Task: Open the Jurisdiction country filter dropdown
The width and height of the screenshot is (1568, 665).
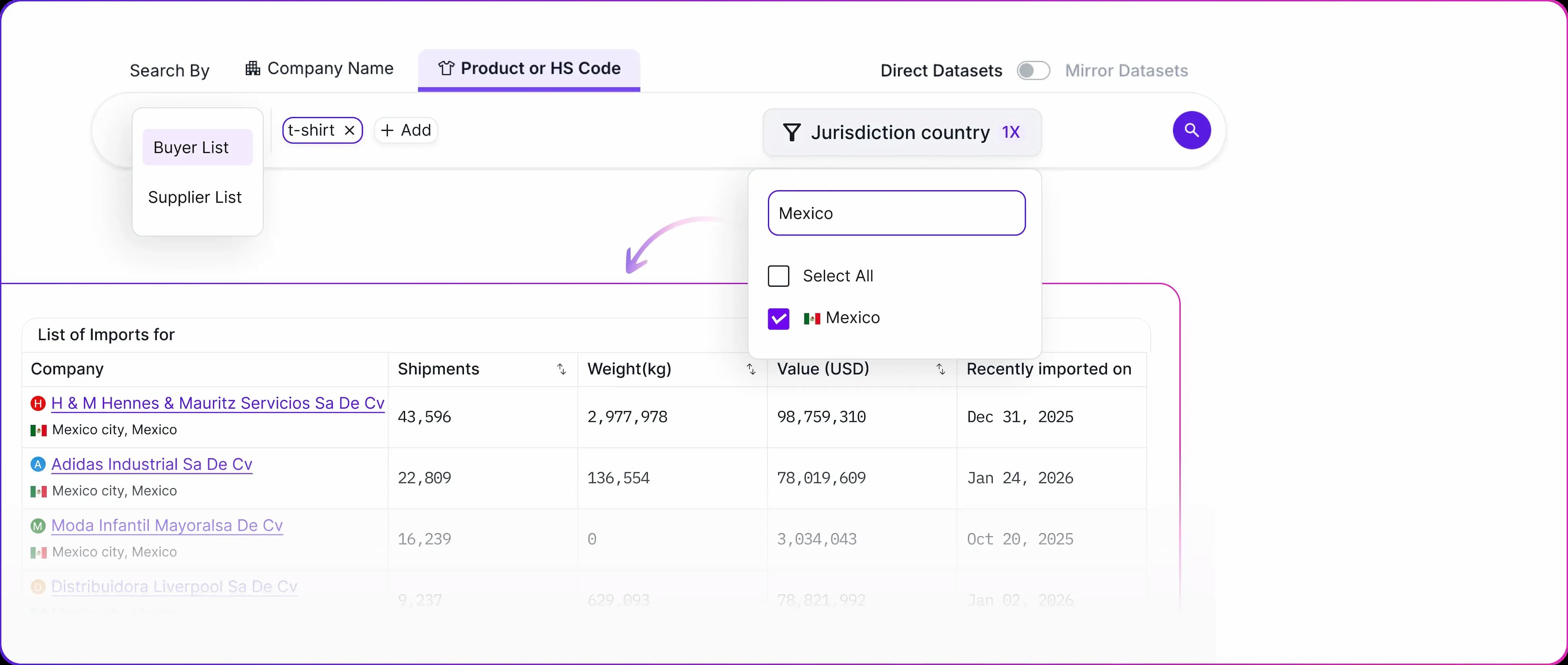Action: [901, 133]
